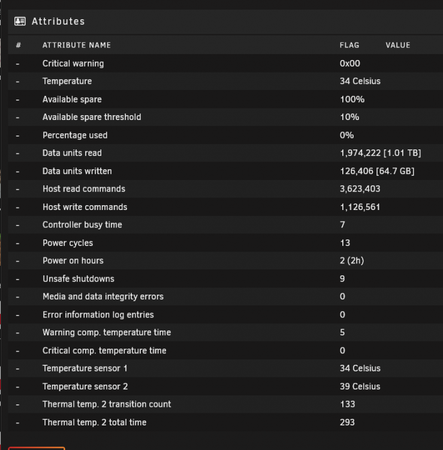Click Media and data integrity errors row

tap(225, 296)
